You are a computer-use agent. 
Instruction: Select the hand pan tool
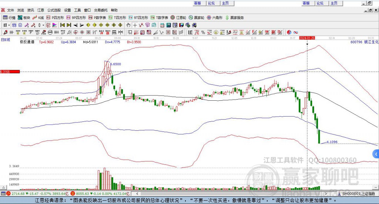pos(128,25)
